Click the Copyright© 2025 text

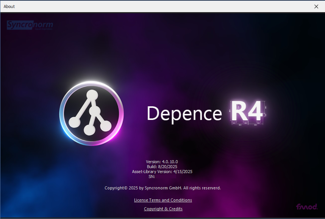coord(118,188)
